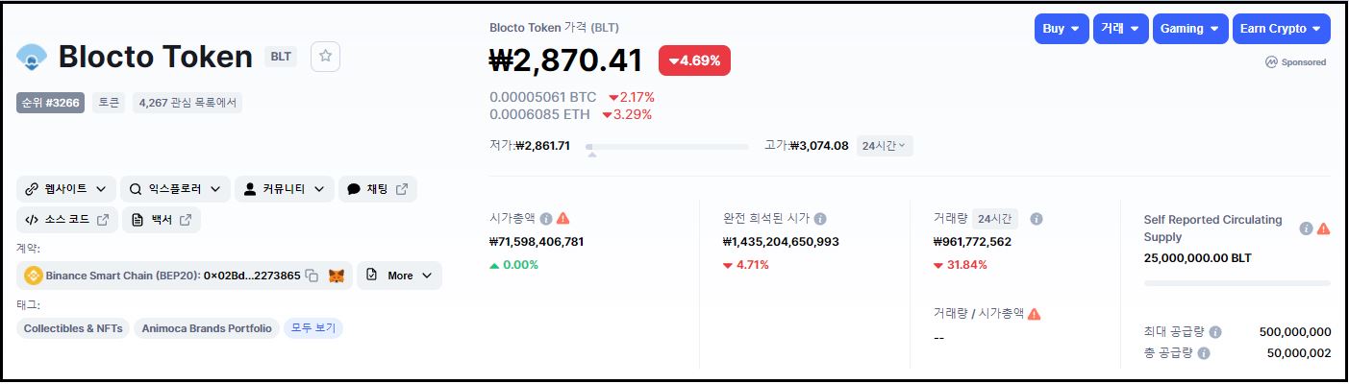
Task: Click the Blocto Token logo
Action: (x=32, y=58)
